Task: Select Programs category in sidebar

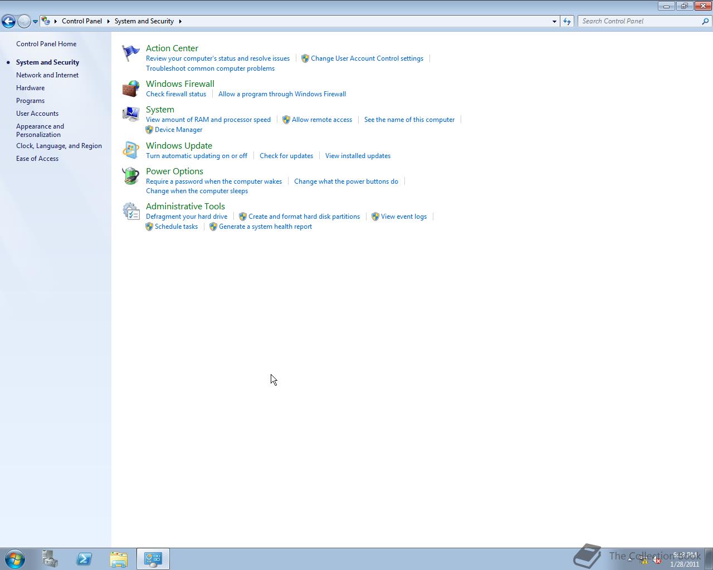Action: pos(30,101)
